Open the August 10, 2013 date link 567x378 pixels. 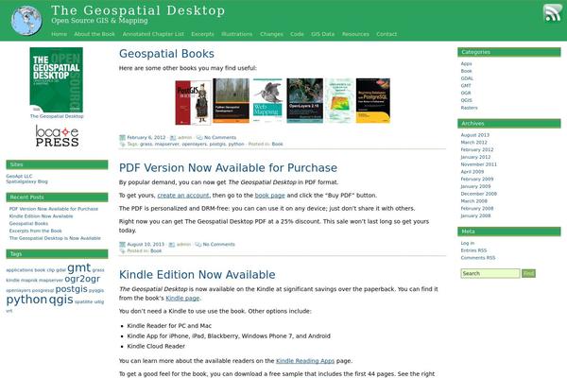tap(146, 245)
